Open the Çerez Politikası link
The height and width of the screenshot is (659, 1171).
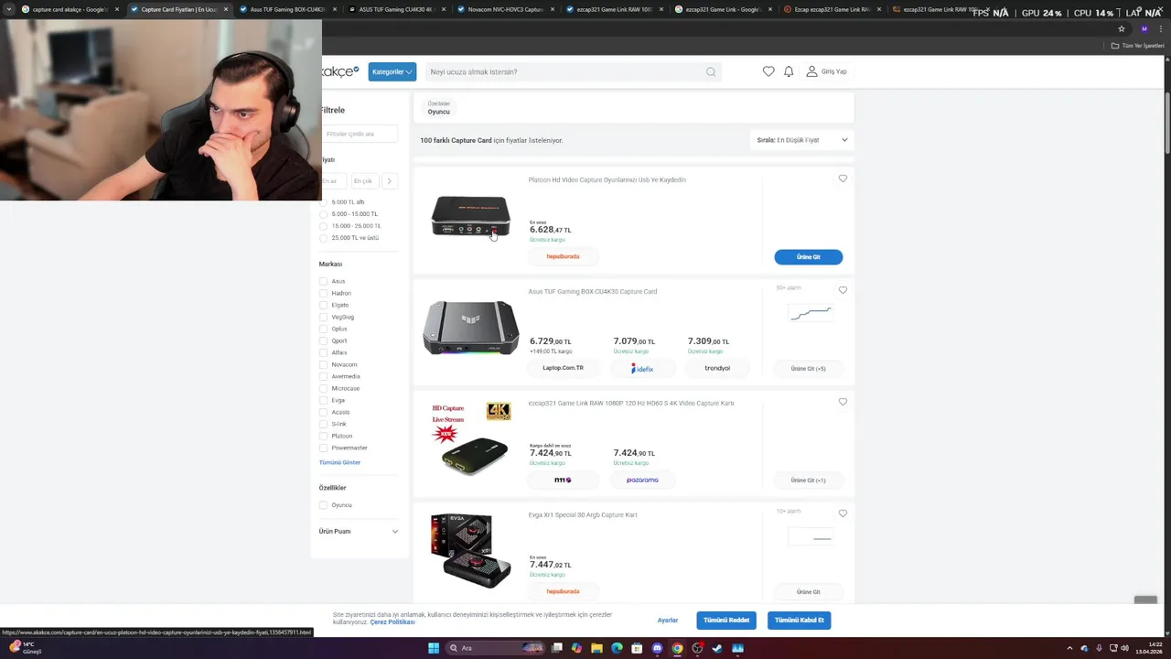[392, 622]
